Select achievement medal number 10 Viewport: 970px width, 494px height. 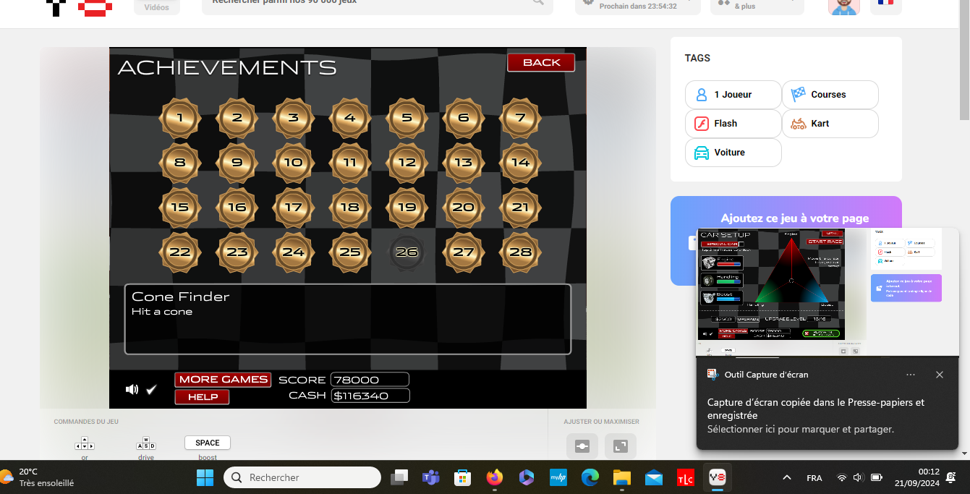[x=293, y=163]
